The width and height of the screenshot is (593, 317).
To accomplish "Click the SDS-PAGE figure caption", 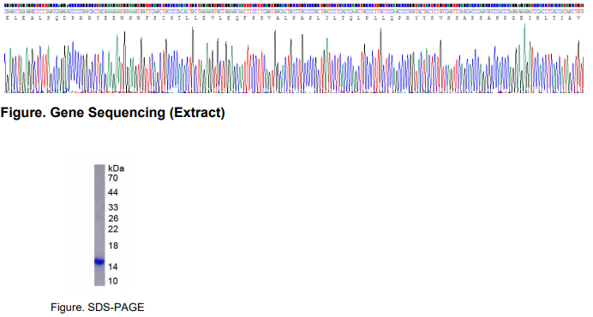I will 97,308.
